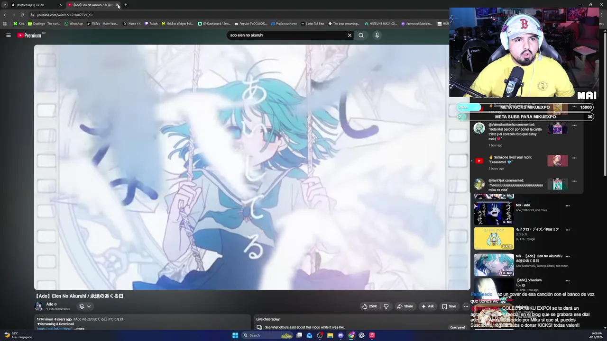Edit the YouTube search field text
The width and height of the screenshot is (607, 341).
287,35
